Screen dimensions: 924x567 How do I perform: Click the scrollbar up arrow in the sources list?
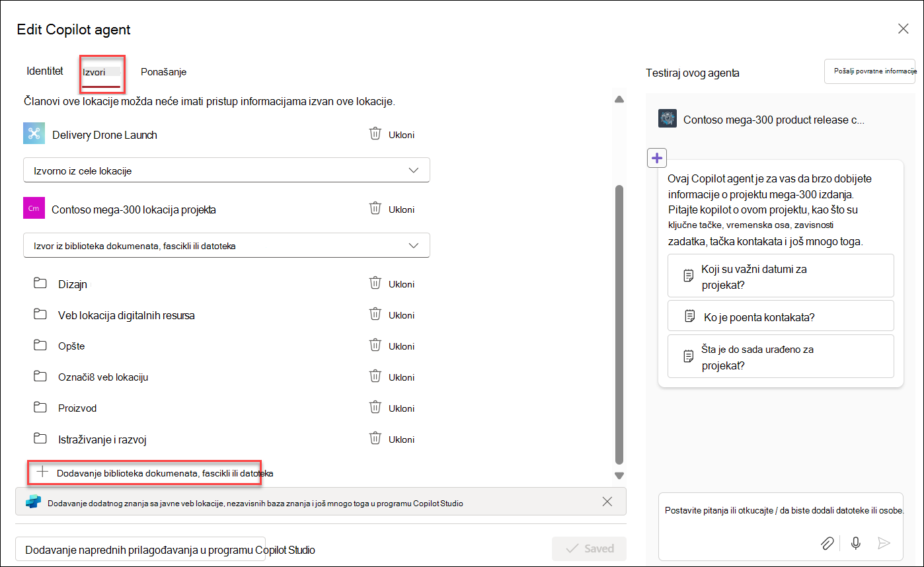pos(619,99)
